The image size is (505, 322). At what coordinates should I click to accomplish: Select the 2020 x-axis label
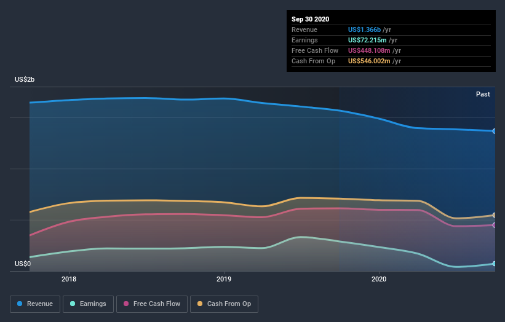click(x=379, y=279)
